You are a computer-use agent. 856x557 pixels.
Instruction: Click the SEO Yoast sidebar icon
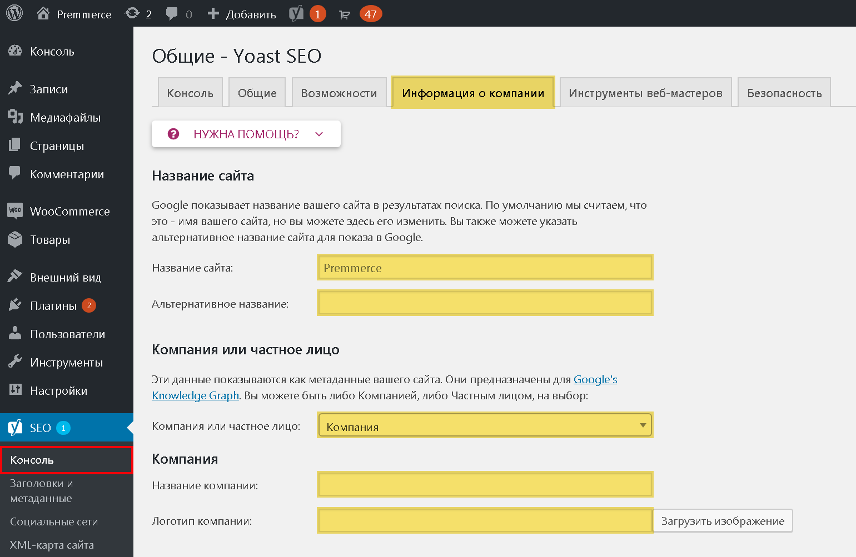click(15, 428)
